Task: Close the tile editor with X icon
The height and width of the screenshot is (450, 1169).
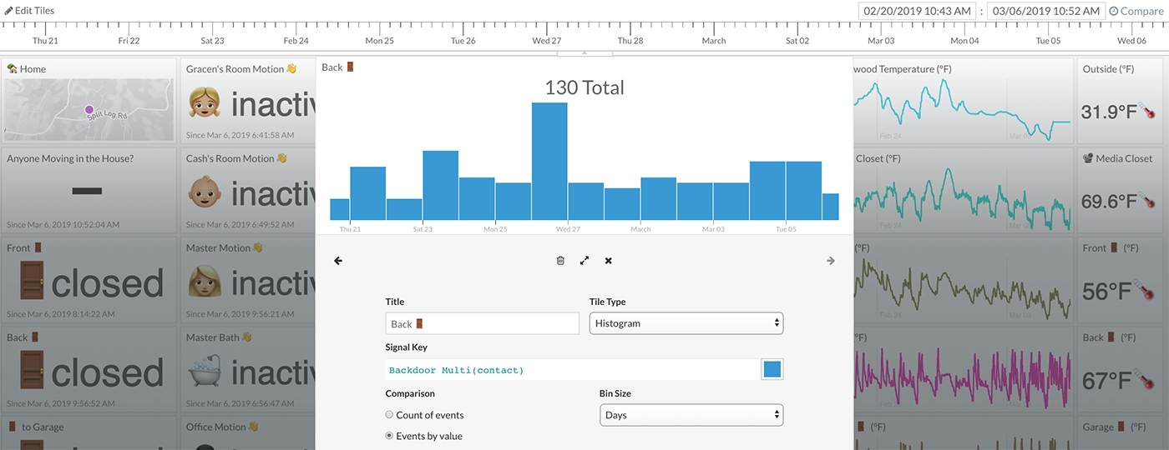Action: point(609,261)
